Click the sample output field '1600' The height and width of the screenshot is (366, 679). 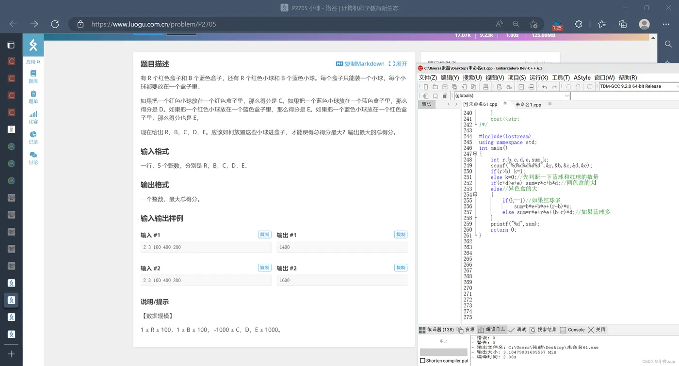click(342, 280)
